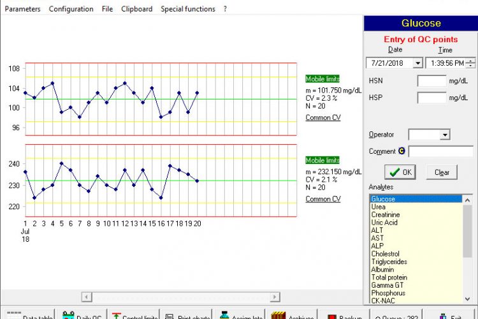Click the upper chart's Common CV link
478x319 pixels.
pos(322,117)
